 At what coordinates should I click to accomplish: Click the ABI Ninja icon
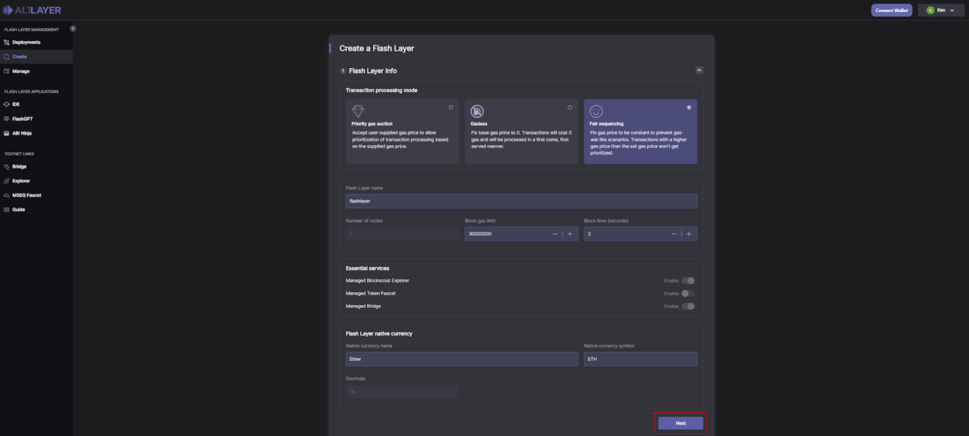[7, 133]
